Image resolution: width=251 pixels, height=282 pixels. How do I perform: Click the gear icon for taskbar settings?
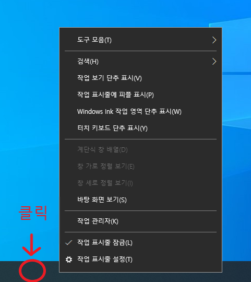click(69, 260)
